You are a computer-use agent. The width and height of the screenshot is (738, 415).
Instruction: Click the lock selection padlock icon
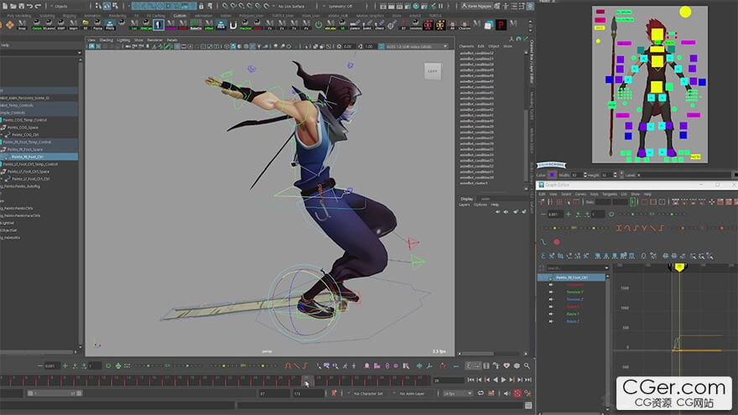tap(201, 6)
